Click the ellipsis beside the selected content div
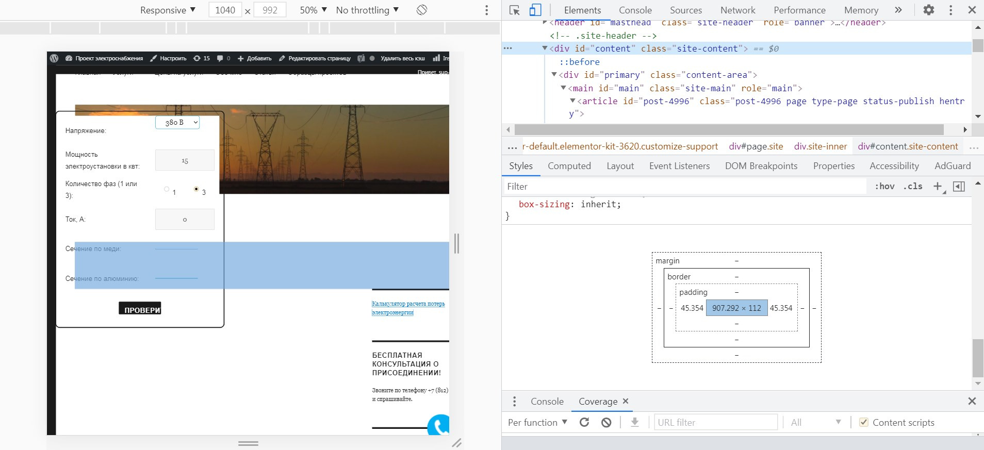 point(508,48)
